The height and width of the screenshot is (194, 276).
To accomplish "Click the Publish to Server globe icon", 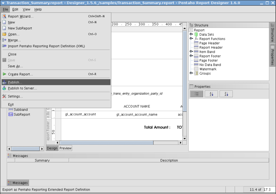I will (x=4, y=88).
